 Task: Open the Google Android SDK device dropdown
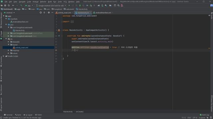pyautogui.click(x=51, y=6)
